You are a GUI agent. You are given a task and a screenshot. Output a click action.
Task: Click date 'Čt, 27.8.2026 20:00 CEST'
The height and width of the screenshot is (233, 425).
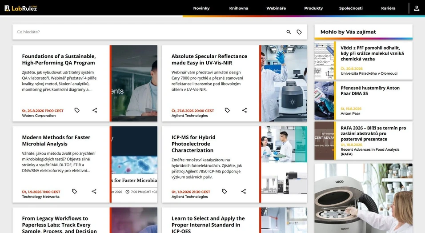[192, 111]
